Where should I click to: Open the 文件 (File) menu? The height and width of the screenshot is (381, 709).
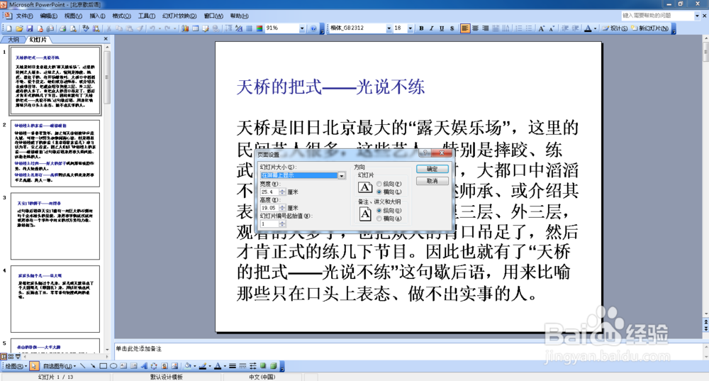[x=24, y=16]
